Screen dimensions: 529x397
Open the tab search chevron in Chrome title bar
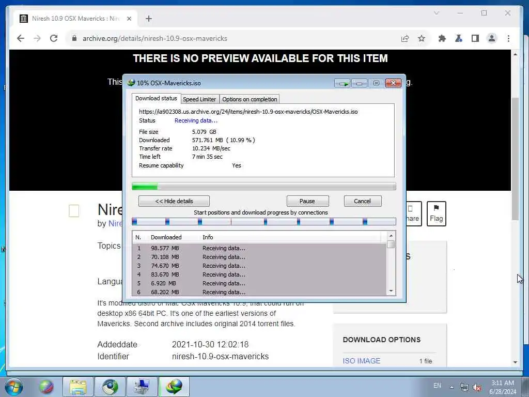point(436,13)
